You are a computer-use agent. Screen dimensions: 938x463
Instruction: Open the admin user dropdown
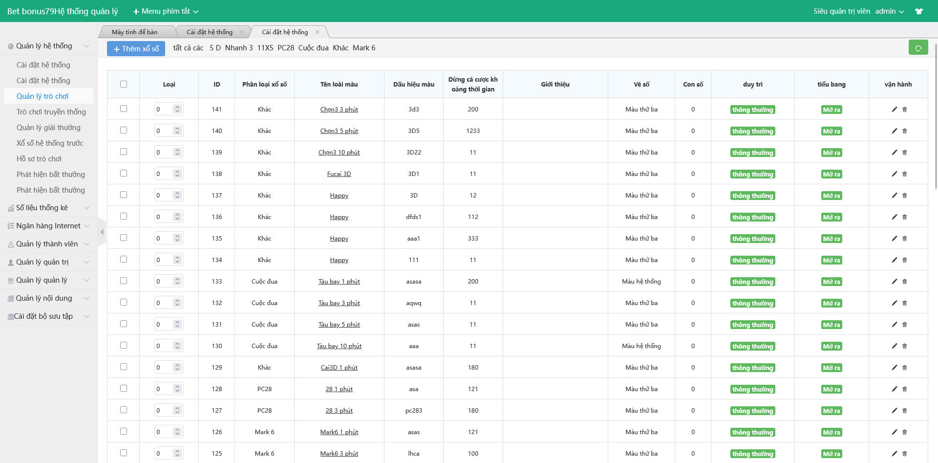[889, 11]
